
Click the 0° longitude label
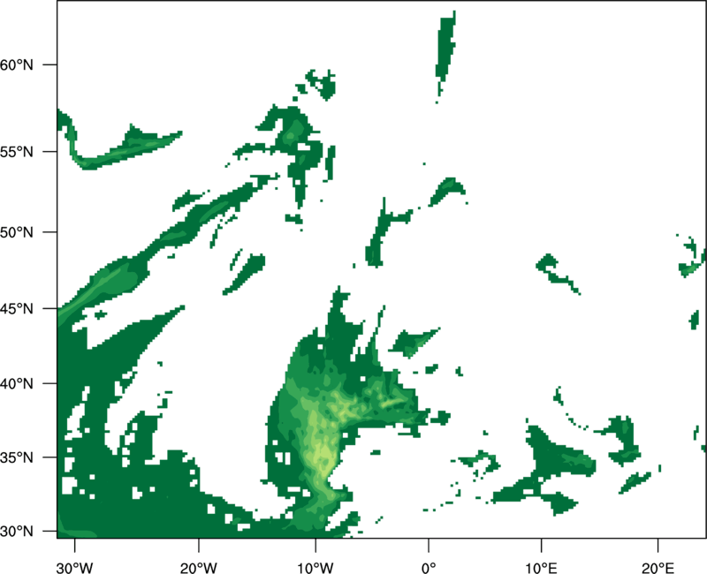(x=429, y=568)
